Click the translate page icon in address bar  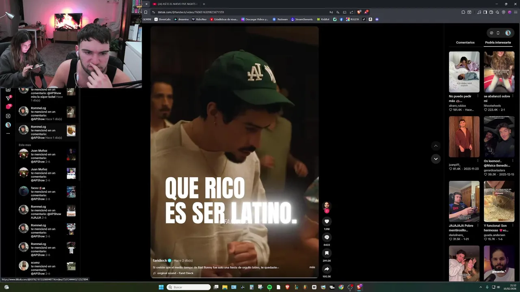point(338,12)
